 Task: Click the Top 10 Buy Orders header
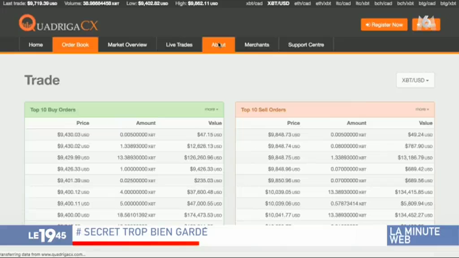click(53, 110)
